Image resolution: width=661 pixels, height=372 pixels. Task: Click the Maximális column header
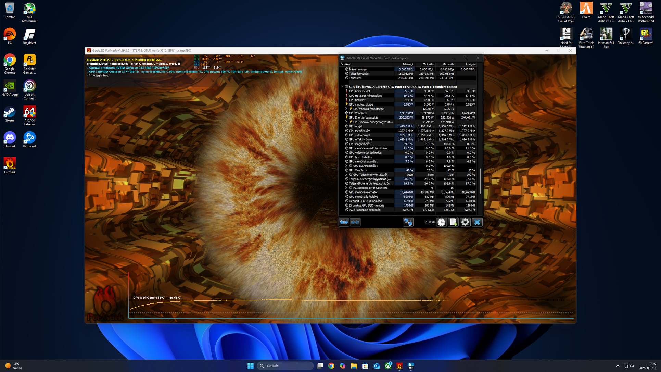(x=448, y=64)
